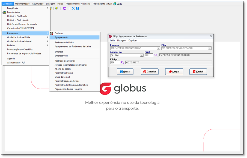247x158 pixels.
Task: Click the blue Globus book toolbar icon
Action: click(x=78, y=8)
